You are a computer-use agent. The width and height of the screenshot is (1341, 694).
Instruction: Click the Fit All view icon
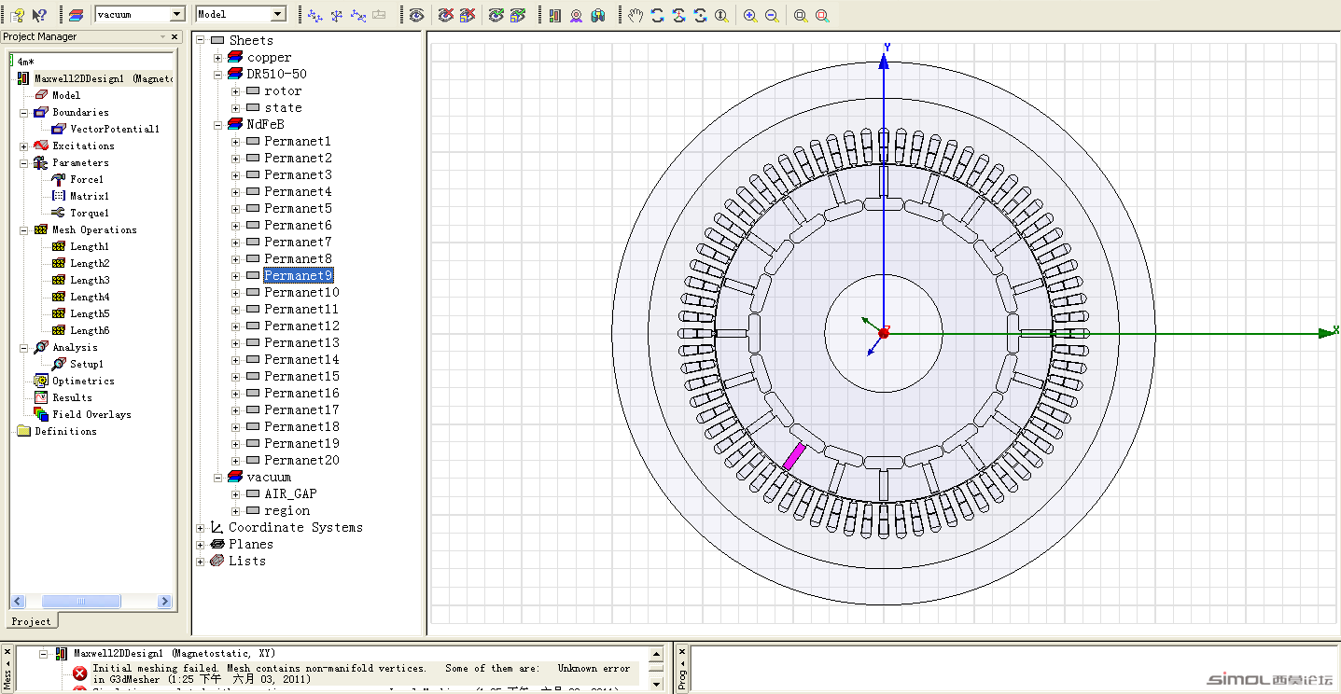801,15
